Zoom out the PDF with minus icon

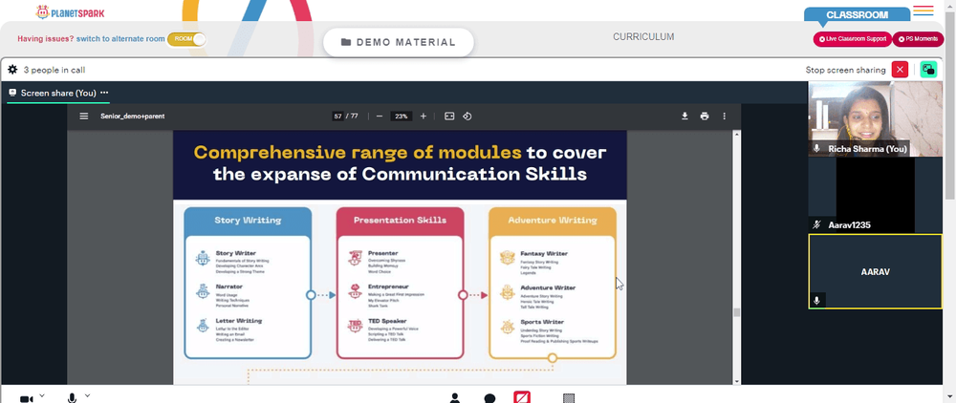click(380, 117)
